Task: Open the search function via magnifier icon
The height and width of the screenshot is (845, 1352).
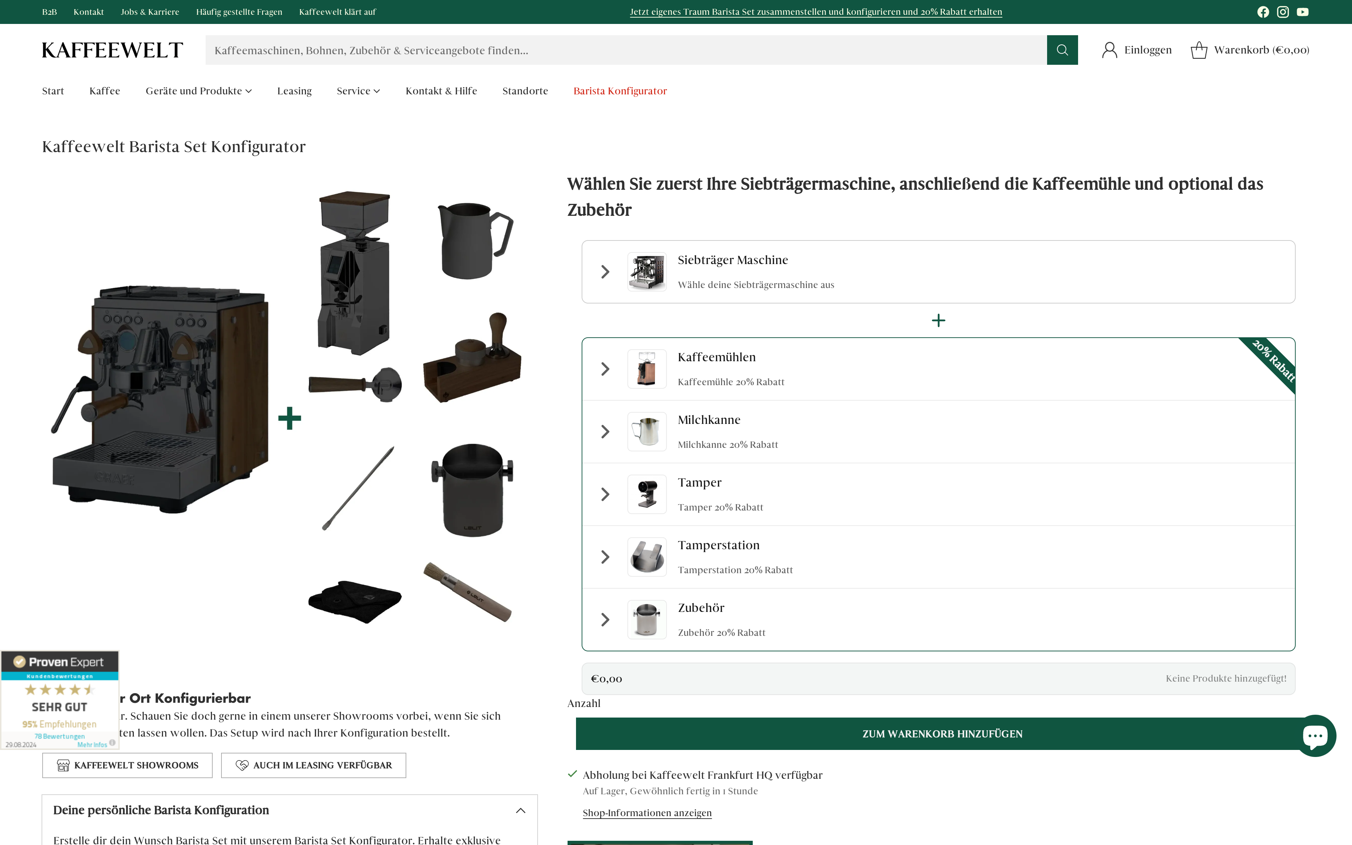Action: [x=1062, y=50]
